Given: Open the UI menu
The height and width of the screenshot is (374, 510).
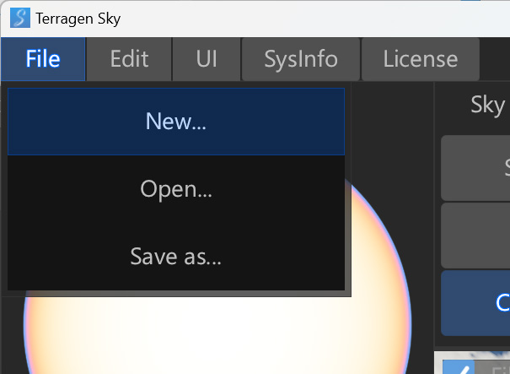Looking at the screenshot, I should [207, 59].
